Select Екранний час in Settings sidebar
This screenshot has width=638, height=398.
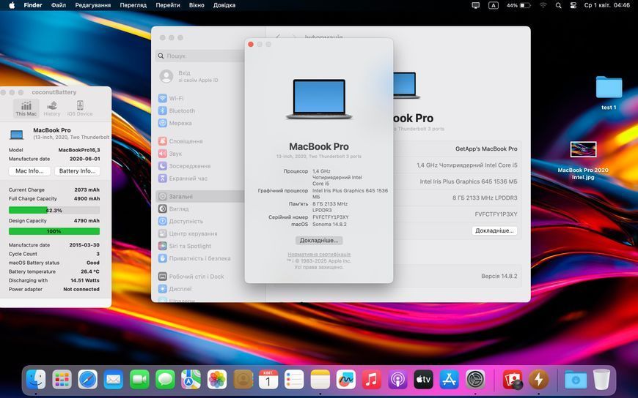pos(200,179)
